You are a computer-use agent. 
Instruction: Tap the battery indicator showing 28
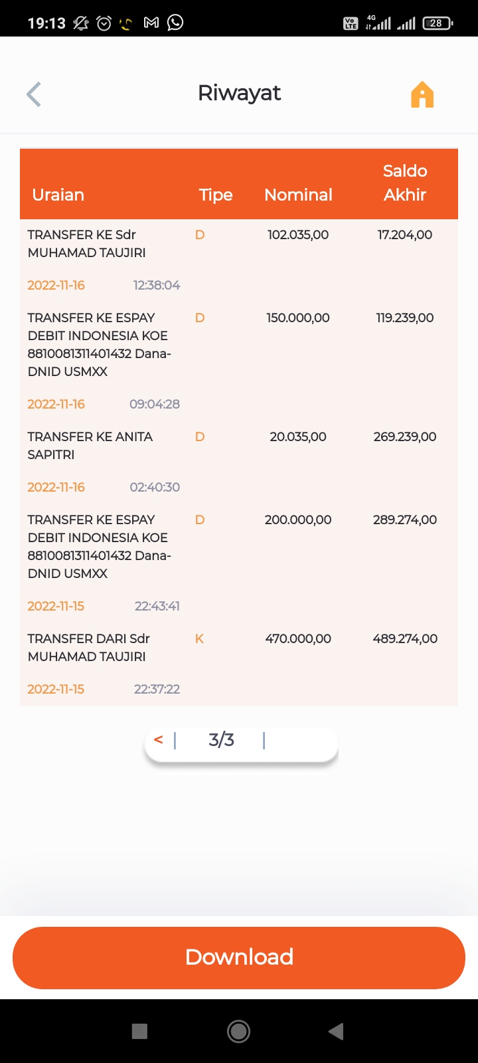pos(437,23)
